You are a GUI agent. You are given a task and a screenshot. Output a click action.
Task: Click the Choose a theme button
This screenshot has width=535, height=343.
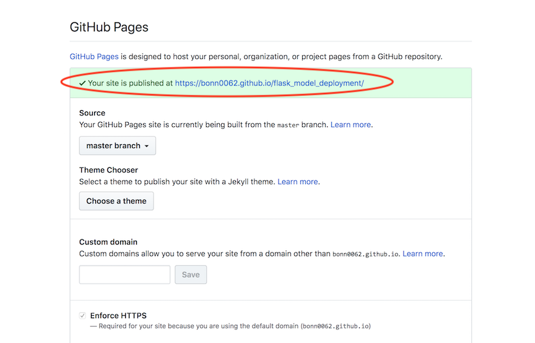click(x=116, y=201)
